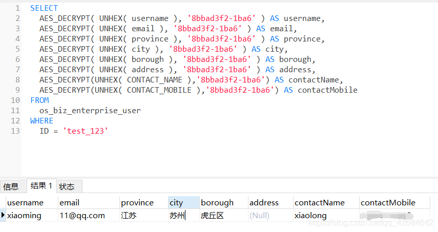Select the 结果 1 tab
Screen dimensions: 438x232
click(41, 186)
